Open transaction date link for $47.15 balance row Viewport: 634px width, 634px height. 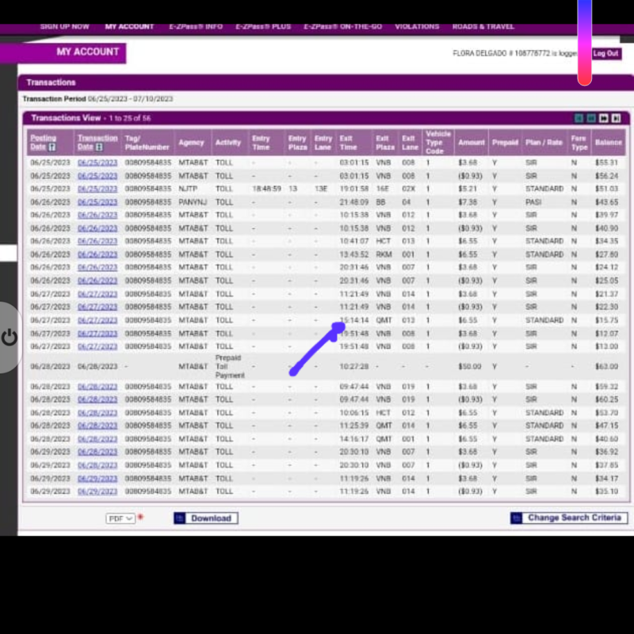click(x=97, y=426)
